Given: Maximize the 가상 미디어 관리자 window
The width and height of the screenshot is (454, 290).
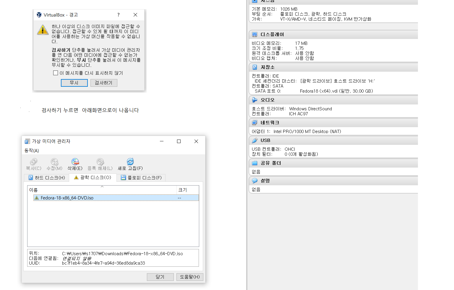Looking at the screenshot, I should click(x=179, y=141).
